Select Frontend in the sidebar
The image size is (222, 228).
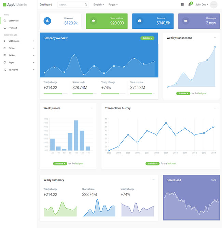coord(13,28)
